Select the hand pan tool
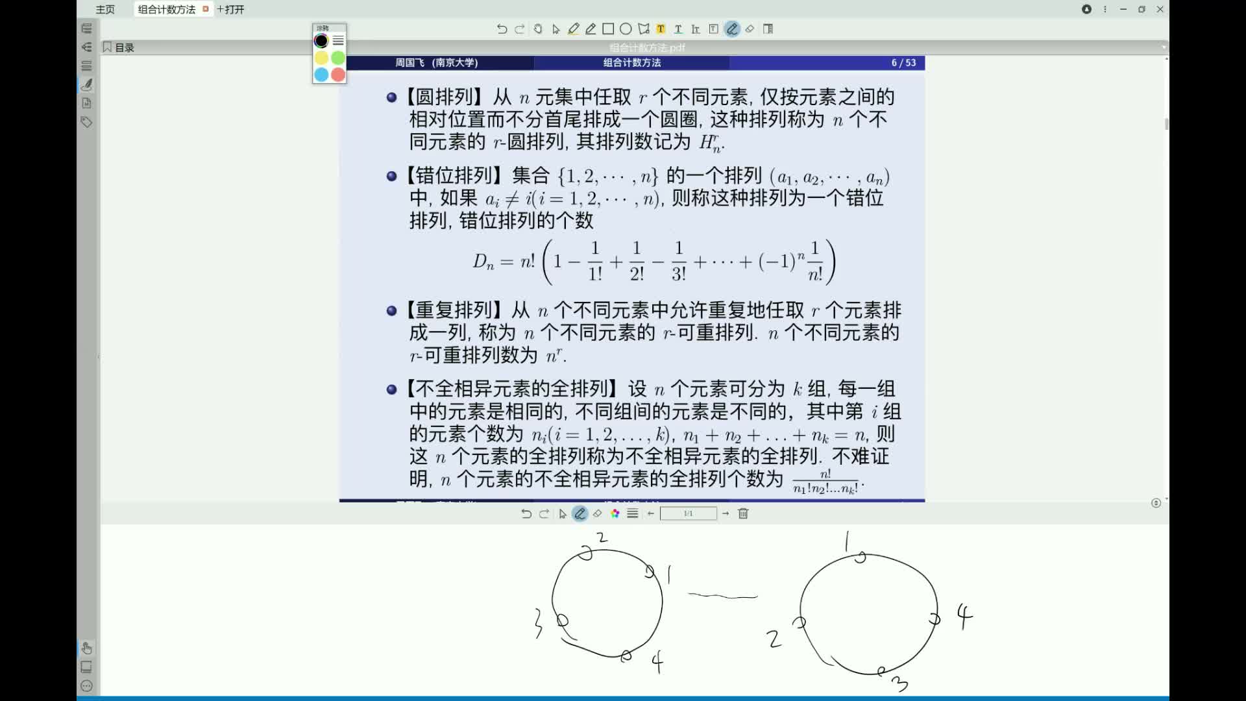The image size is (1246, 701). click(x=537, y=29)
